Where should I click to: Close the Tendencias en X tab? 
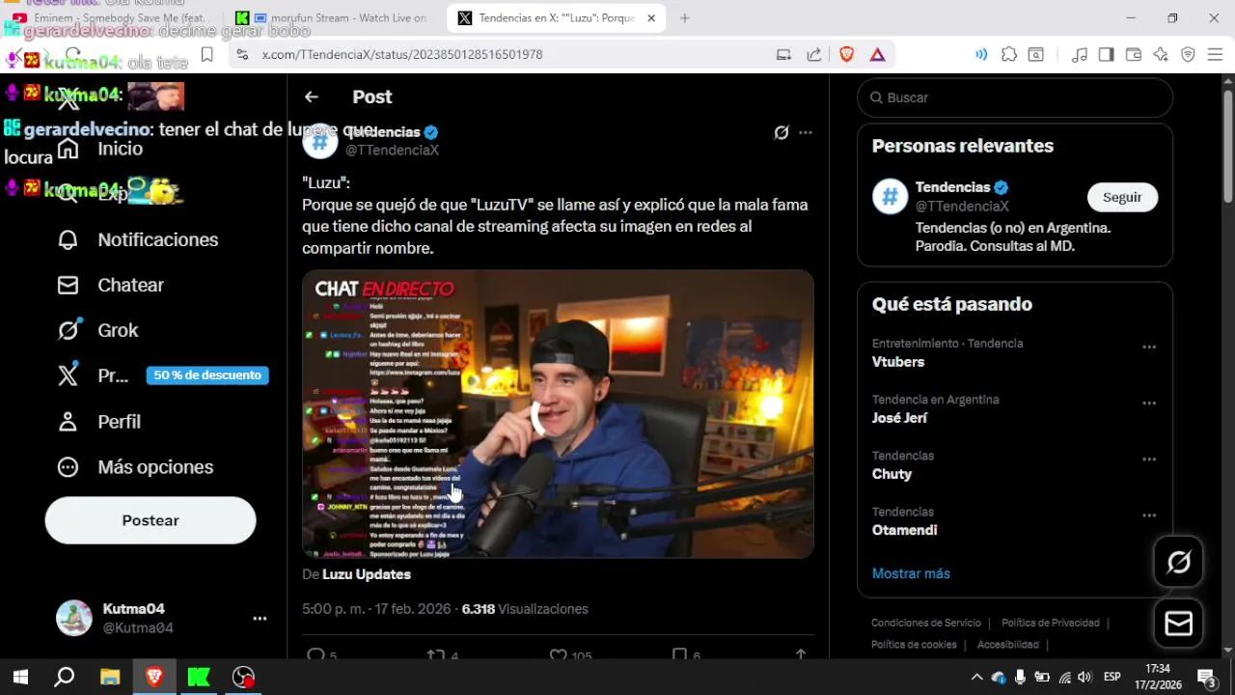[651, 18]
